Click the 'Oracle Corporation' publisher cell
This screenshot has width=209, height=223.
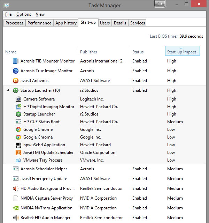[98, 153]
